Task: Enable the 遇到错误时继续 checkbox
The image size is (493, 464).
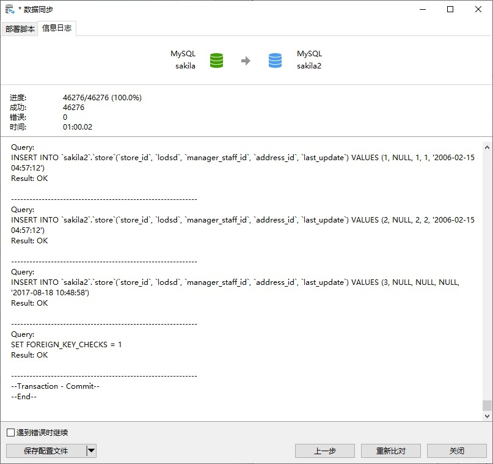Action: click(x=10, y=433)
